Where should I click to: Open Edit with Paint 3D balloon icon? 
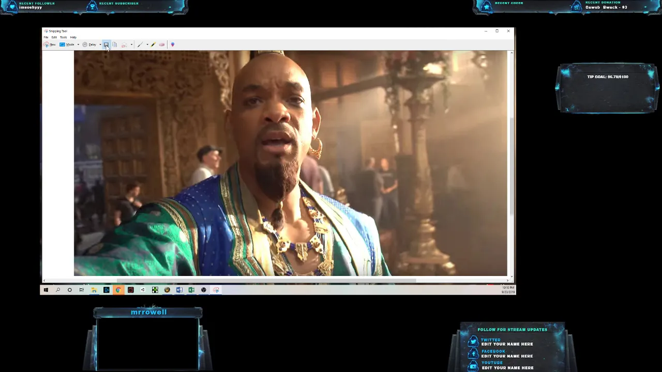click(173, 44)
